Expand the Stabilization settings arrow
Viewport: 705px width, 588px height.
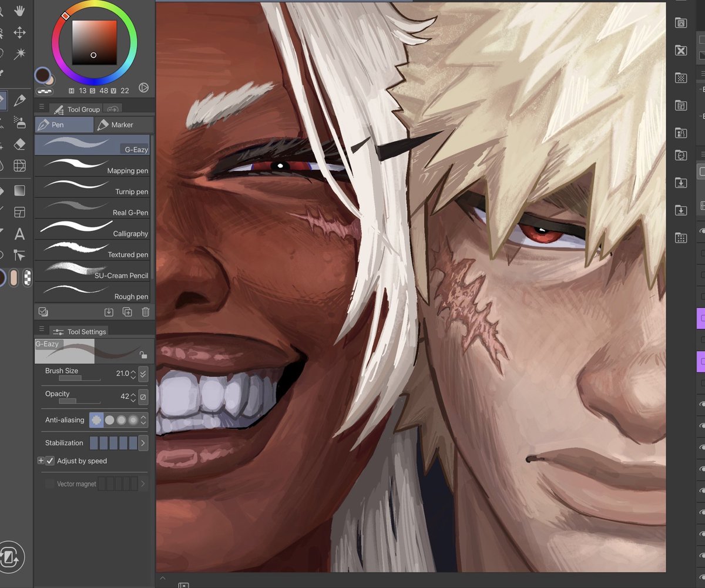tap(143, 443)
